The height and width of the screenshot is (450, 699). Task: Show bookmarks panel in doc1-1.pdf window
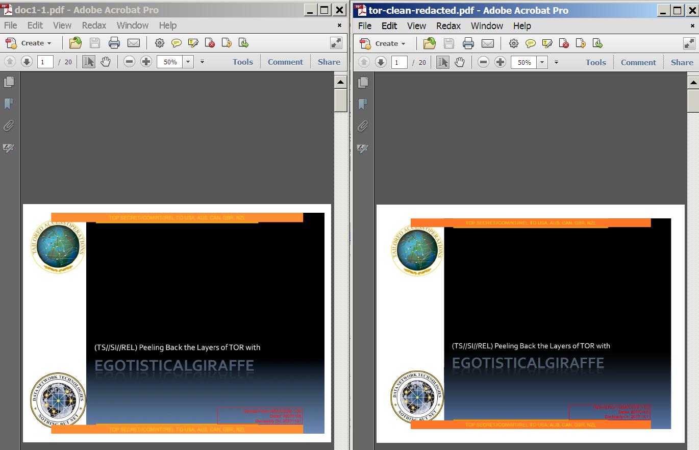[9, 104]
